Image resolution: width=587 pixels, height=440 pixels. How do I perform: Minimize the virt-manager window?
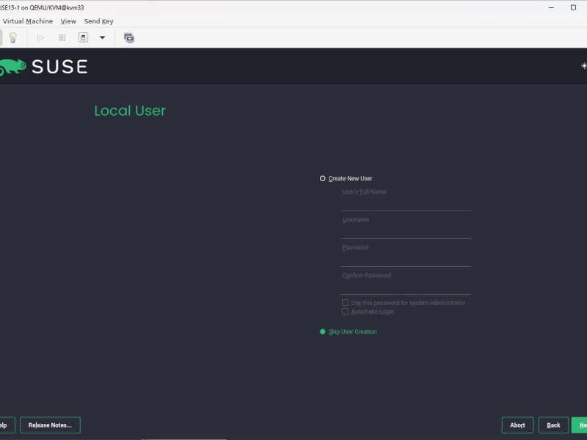point(551,7)
